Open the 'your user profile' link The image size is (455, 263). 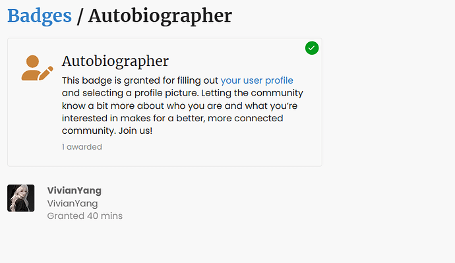[257, 80]
